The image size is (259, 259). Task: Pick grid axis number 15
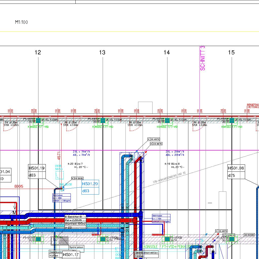(231, 52)
